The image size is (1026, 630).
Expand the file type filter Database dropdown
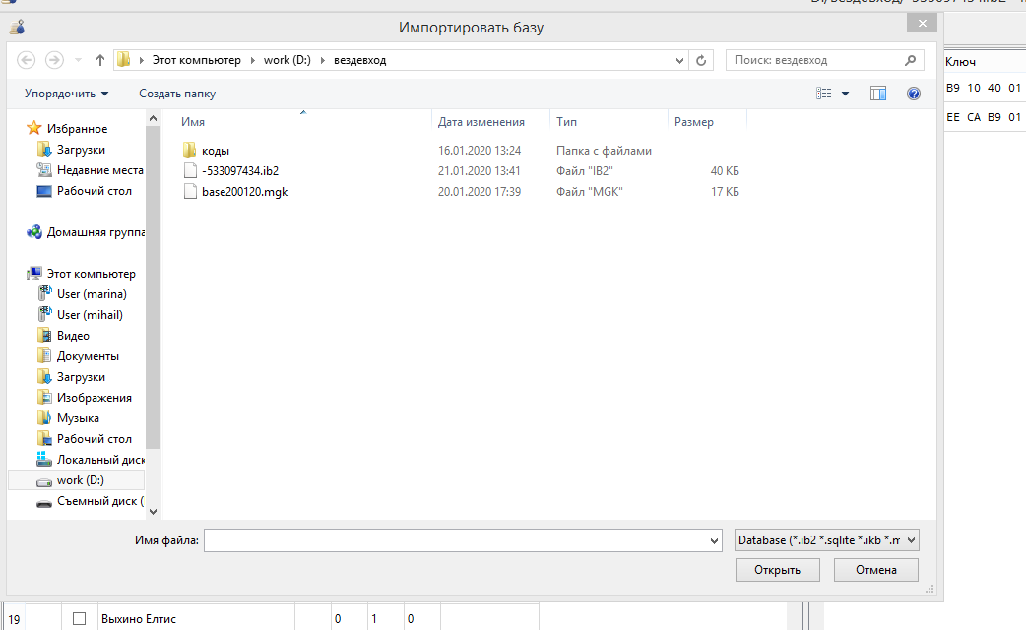827,540
